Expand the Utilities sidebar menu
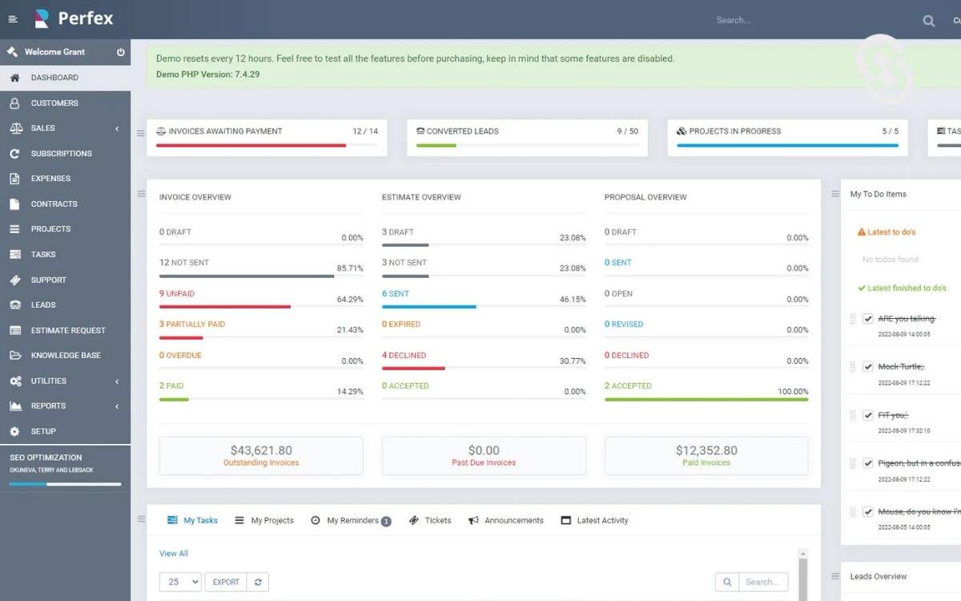Image resolution: width=961 pixels, height=601 pixels. (x=48, y=381)
